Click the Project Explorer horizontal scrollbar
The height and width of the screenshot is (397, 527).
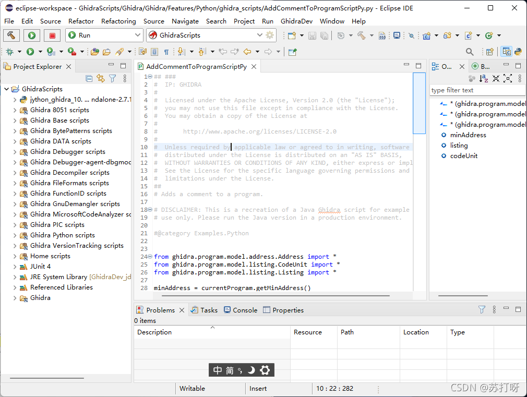[47, 378]
